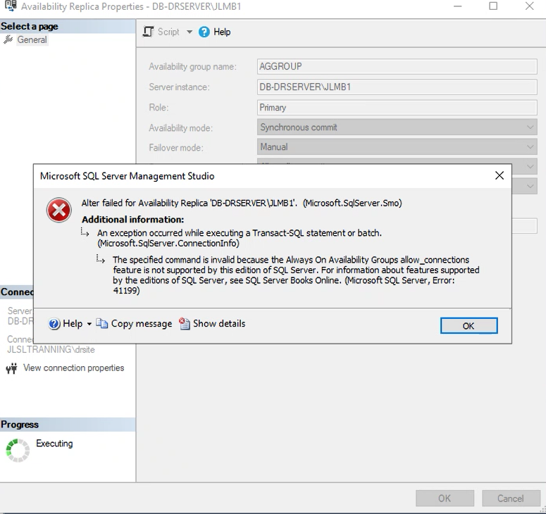Click the 'Microsoft SQL Server Management Studio' dialog title

[x=127, y=176]
